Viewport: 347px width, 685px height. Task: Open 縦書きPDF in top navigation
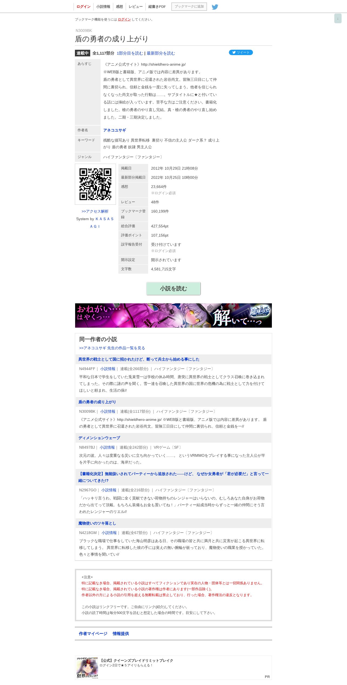(x=157, y=7)
